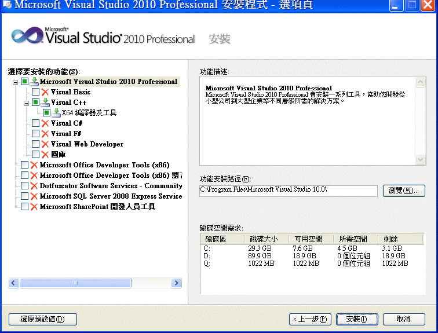Click the install icon beside Microsoft Visual Studio 2010 Professional
This screenshot has height=333, width=438.
(34, 82)
